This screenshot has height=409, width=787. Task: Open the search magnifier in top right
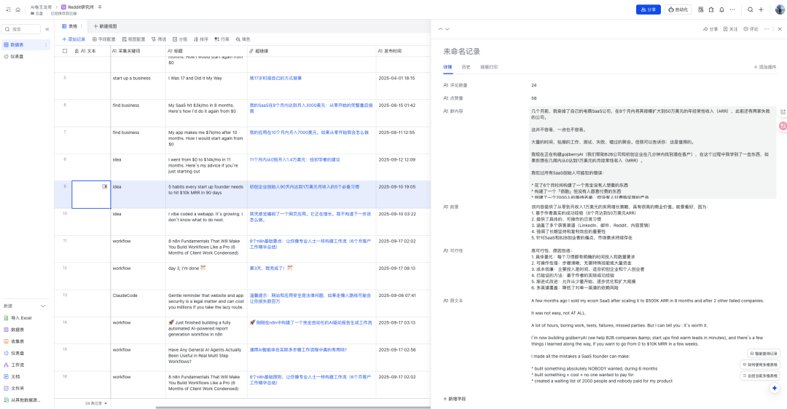[x=751, y=9]
